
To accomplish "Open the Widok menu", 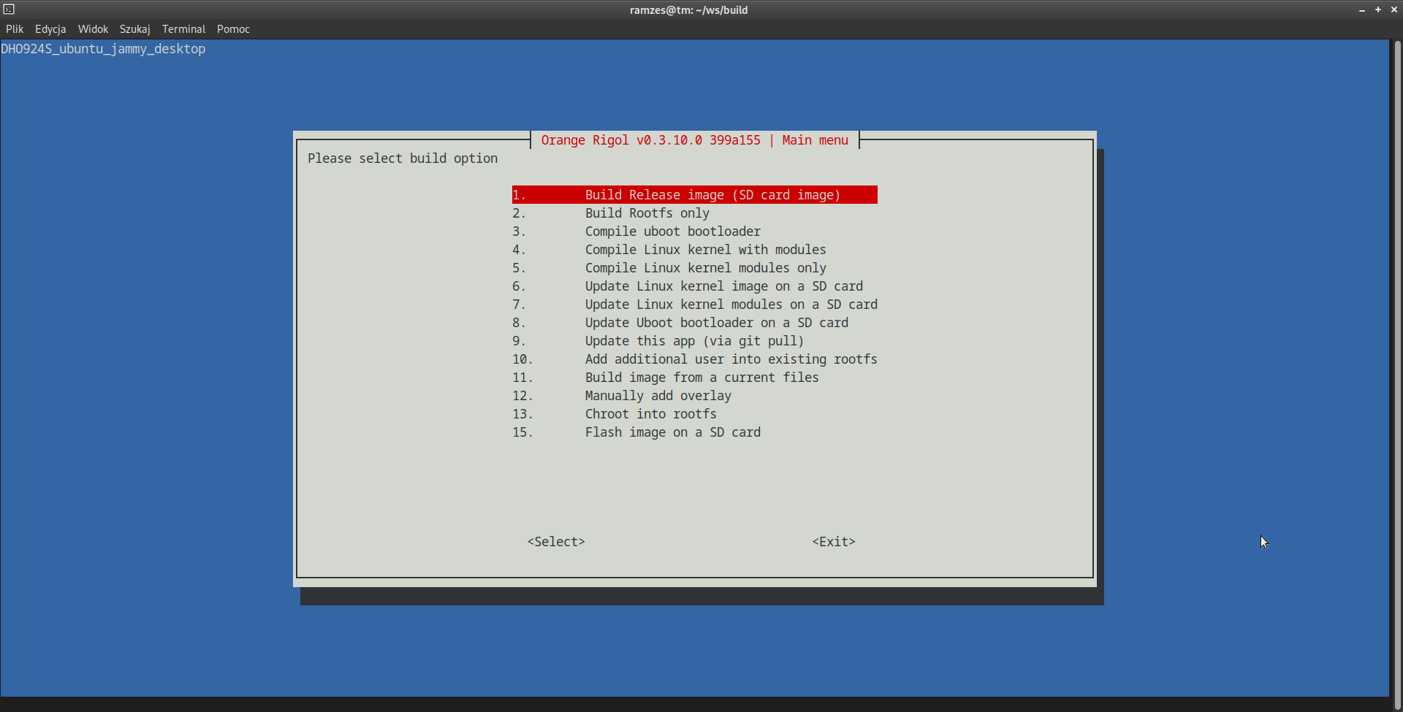I will pyautogui.click(x=93, y=29).
